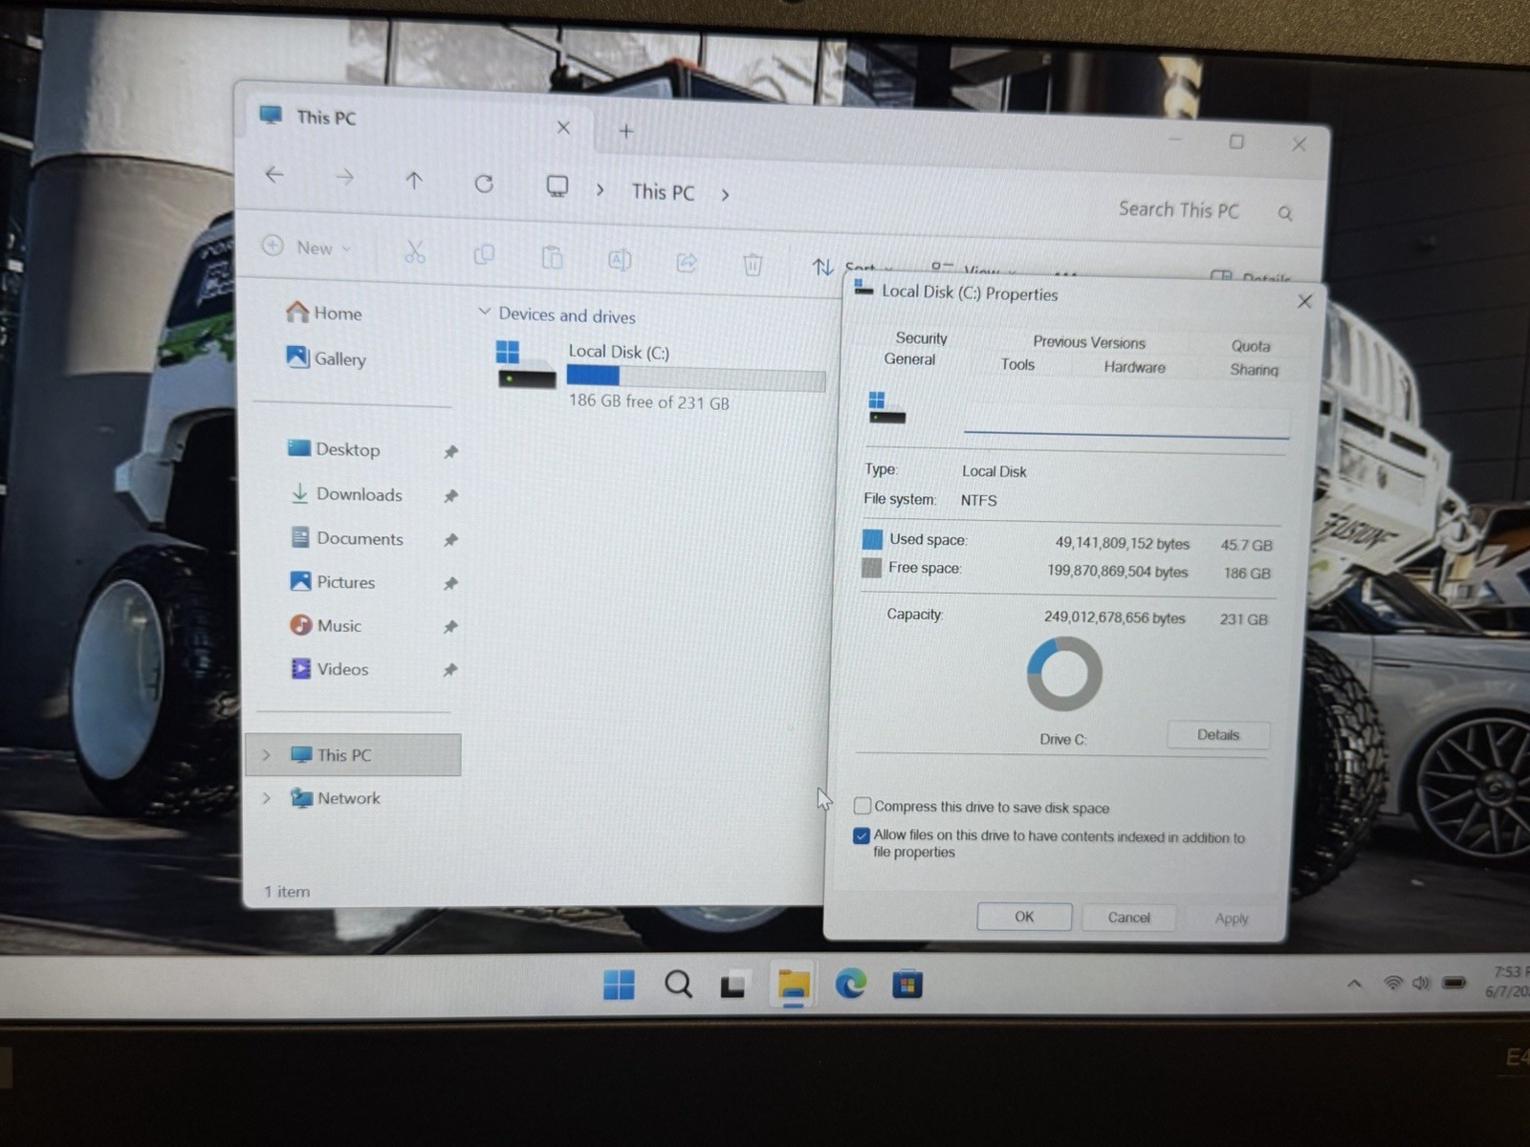Enable Compress this drive checkbox
Image resolution: width=1530 pixels, height=1147 pixels.
click(x=862, y=806)
